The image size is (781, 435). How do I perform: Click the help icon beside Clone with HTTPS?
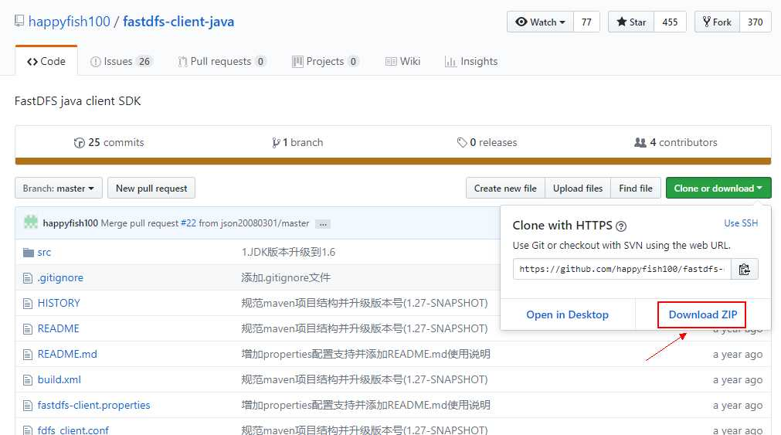click(x=621, y=226)
